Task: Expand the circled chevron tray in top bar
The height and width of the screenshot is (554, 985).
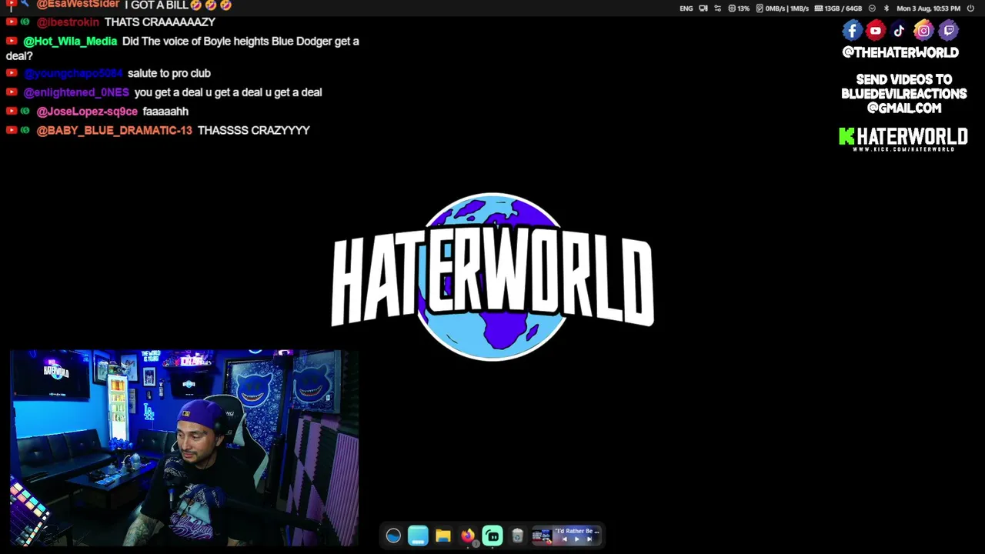Action: point(872,8)
